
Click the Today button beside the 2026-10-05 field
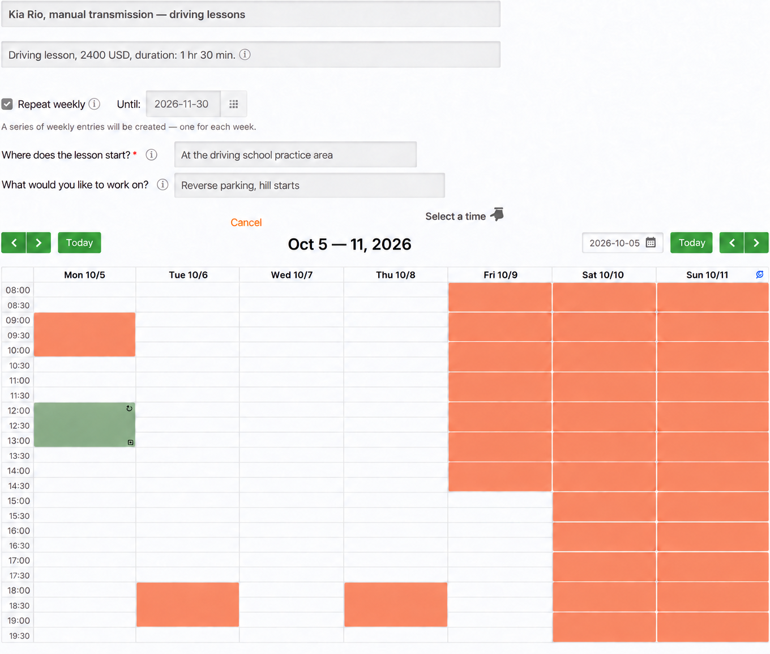(692, 243)
